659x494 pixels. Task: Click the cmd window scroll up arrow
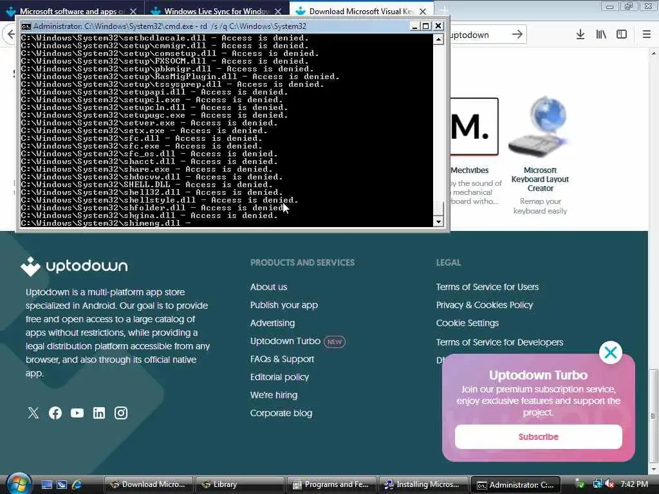click(x=438, y=39)
